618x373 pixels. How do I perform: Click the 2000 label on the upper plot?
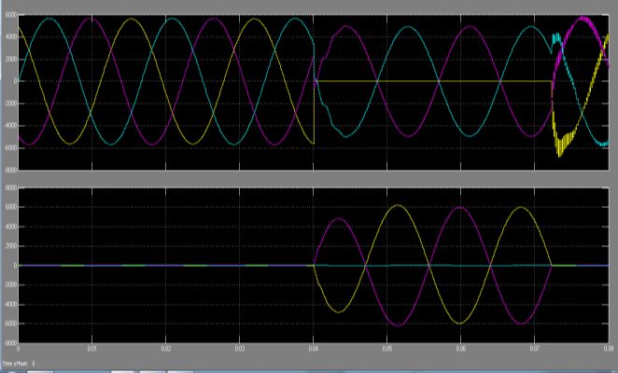coord(11,59)
